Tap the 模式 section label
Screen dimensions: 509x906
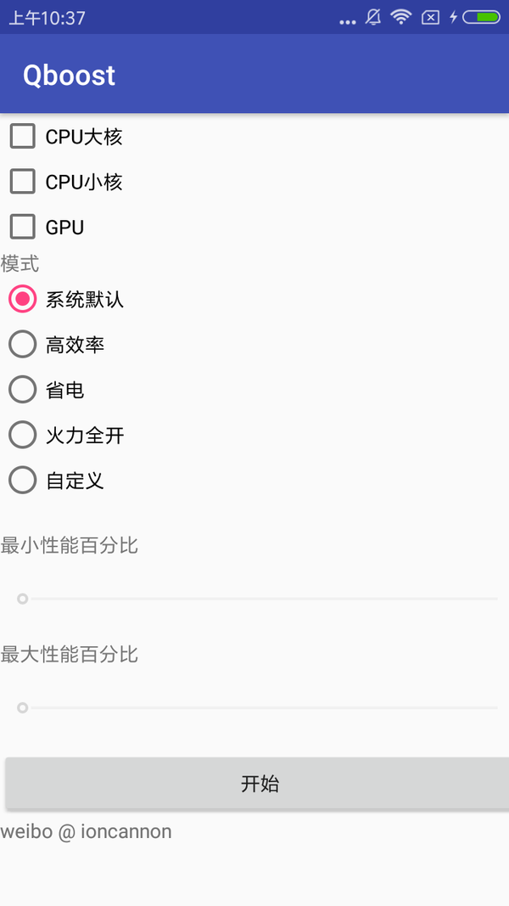20,263
